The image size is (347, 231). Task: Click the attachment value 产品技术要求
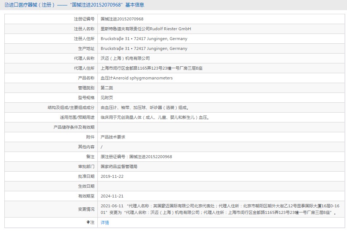point(113,137)
